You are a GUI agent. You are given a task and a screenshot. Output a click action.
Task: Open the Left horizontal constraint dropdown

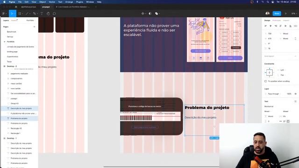(x=283, y=70)
